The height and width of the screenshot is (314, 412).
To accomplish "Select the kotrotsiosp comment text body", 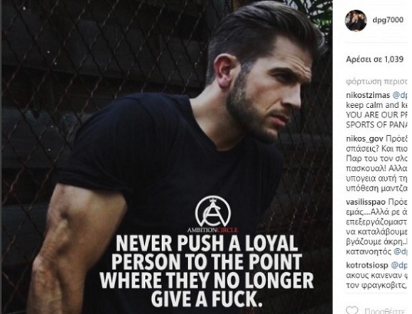I will pyautogui.click(x=377, y=276).
